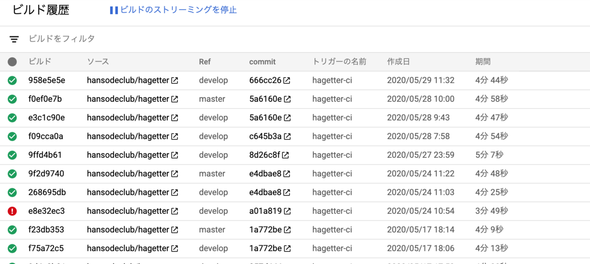Sort by the ビルド column header
This screenshot has height=264, width=590.
pyautogui.click(x=40, y=62)
